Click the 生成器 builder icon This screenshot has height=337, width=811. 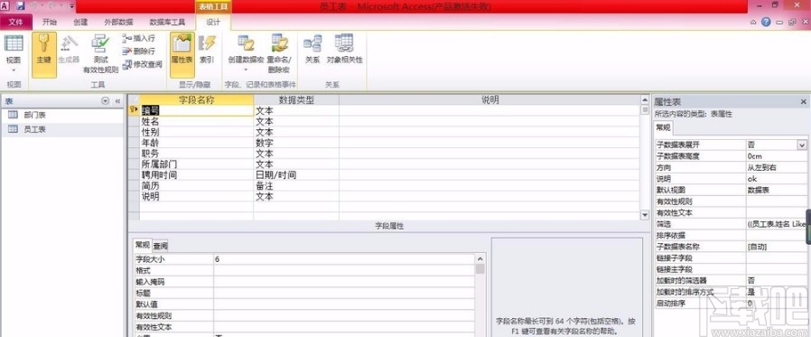[69, 50]
